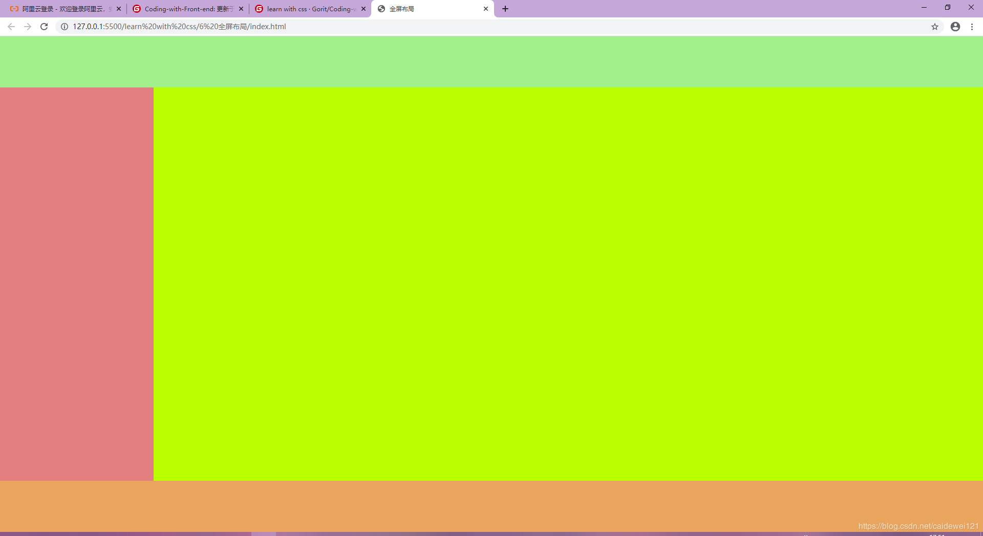
Task: Go forward to the next page
Action: coord(28,27)
